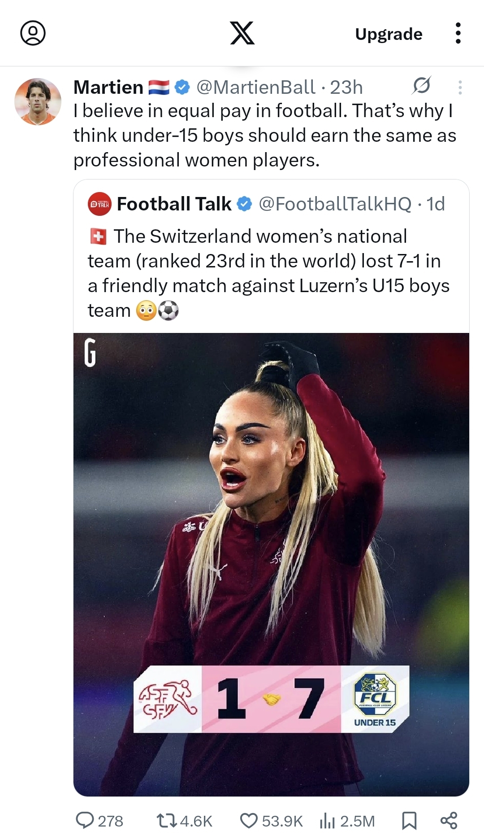The width and height of the screenshot is (484, 840).
Task: Open Football Talk's small avatar
Action: (99, 204)
